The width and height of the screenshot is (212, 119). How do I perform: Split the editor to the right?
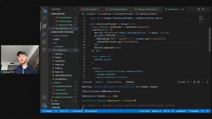click(x=203, y=9)
